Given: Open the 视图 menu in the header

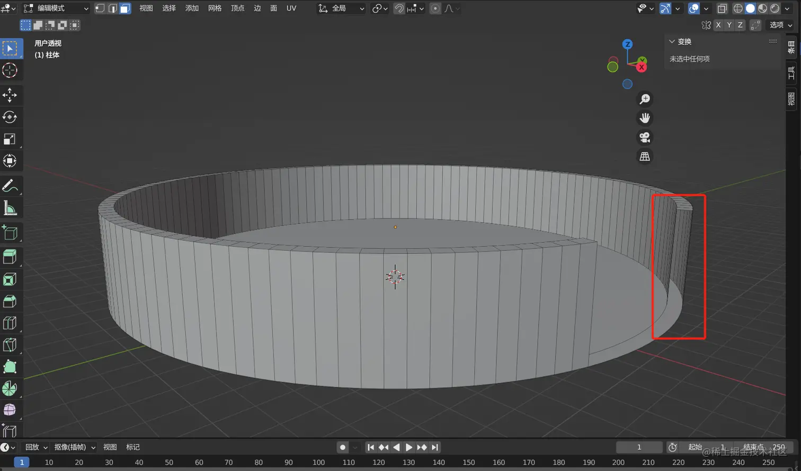Looking at the screenshot, I should pos(146,8).
